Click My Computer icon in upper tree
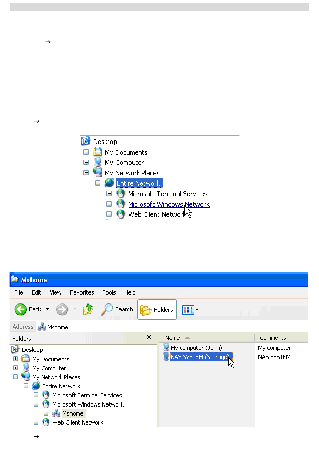The width and height of the screenshot is (319, 463). tap(98, 162)
